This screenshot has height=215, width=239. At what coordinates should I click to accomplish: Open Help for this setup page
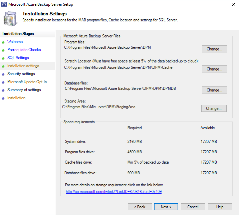(220, 207)
